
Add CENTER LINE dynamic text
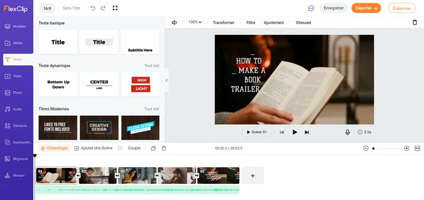click(99, 84)
